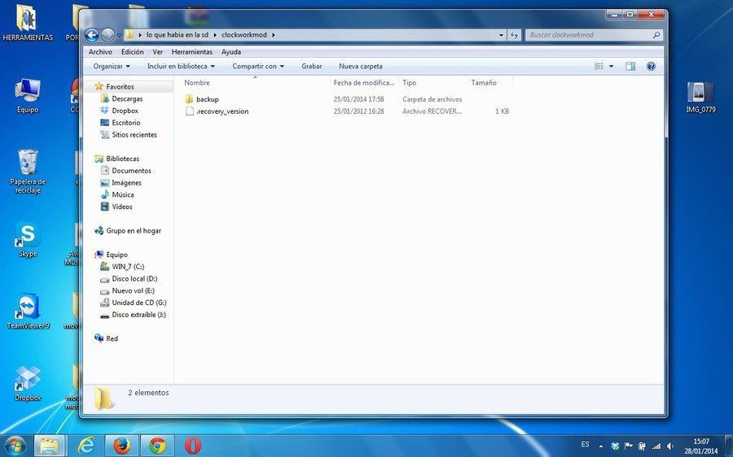Launch Chrome from the taskbar
This screenshot has width=733, height=457.
157,446
